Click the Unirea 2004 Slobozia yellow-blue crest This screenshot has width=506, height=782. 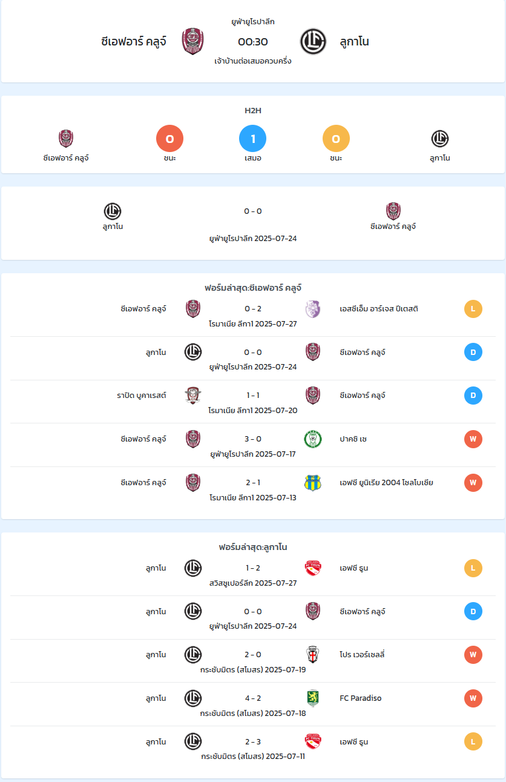[313, 483]
